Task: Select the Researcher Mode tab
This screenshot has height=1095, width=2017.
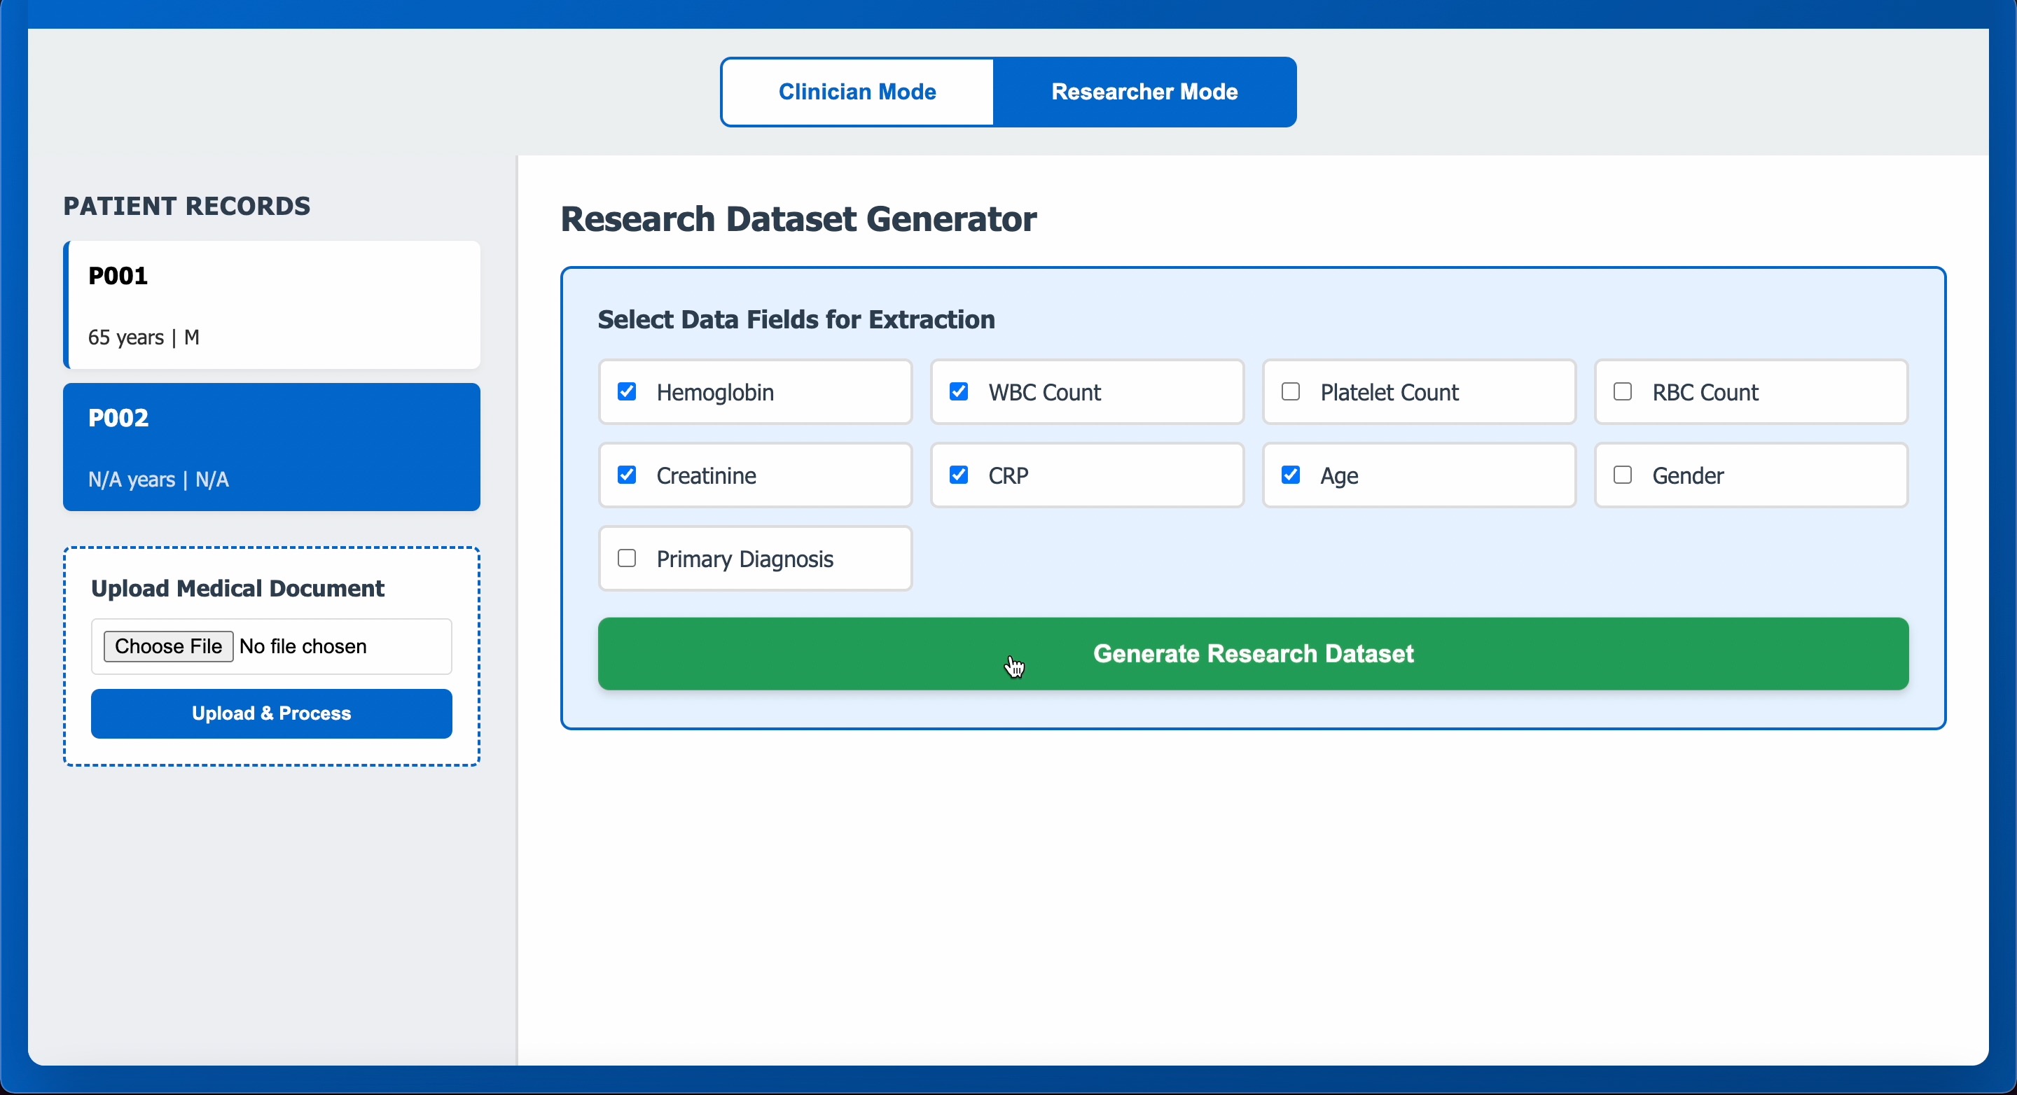Action: [1144, 92]
